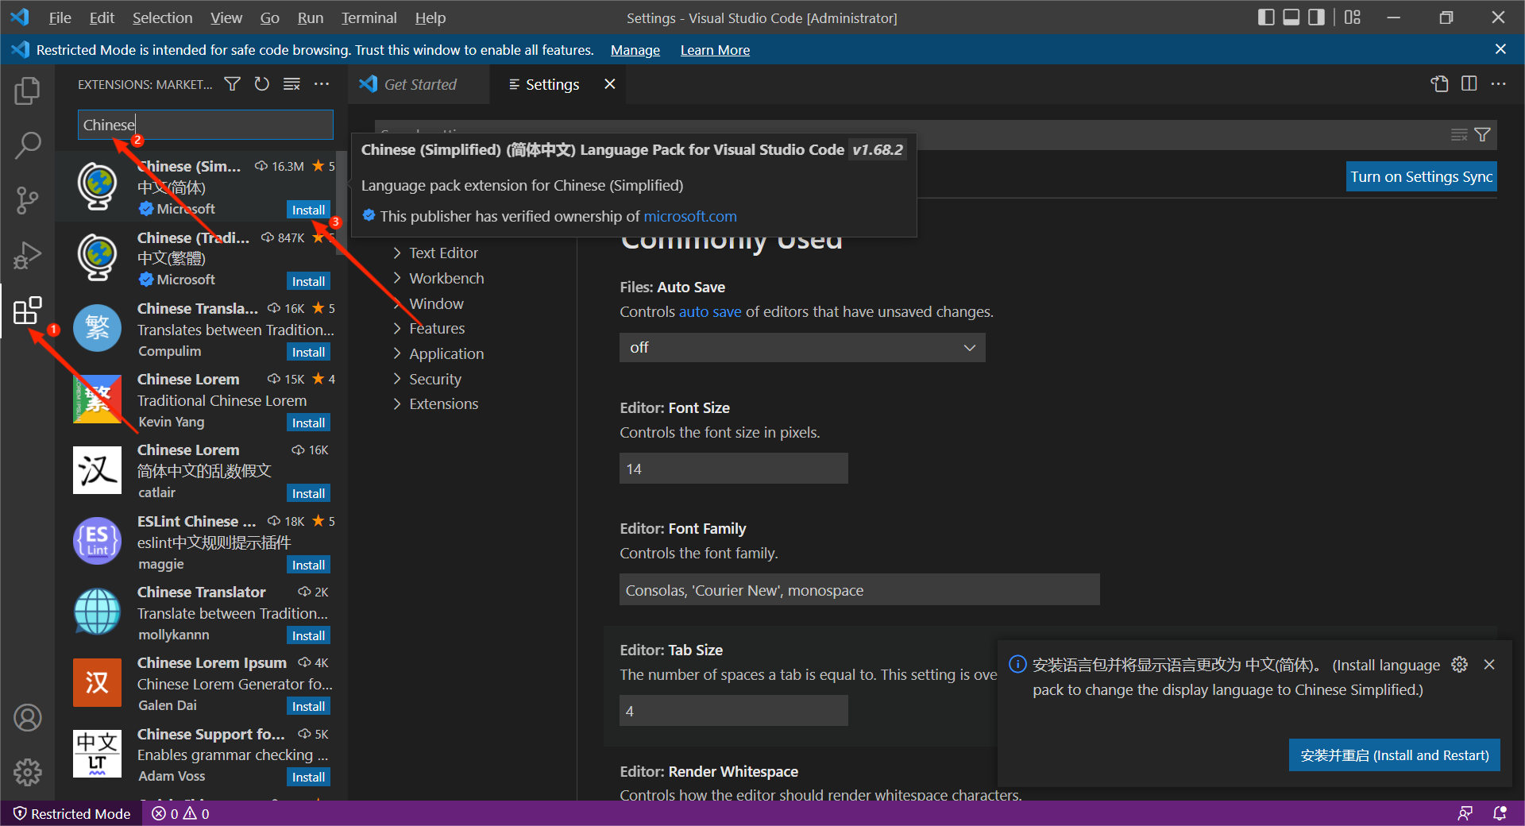Toggle the Panel visibility
Screen dimensions: 1525x826
(1291, 17)
